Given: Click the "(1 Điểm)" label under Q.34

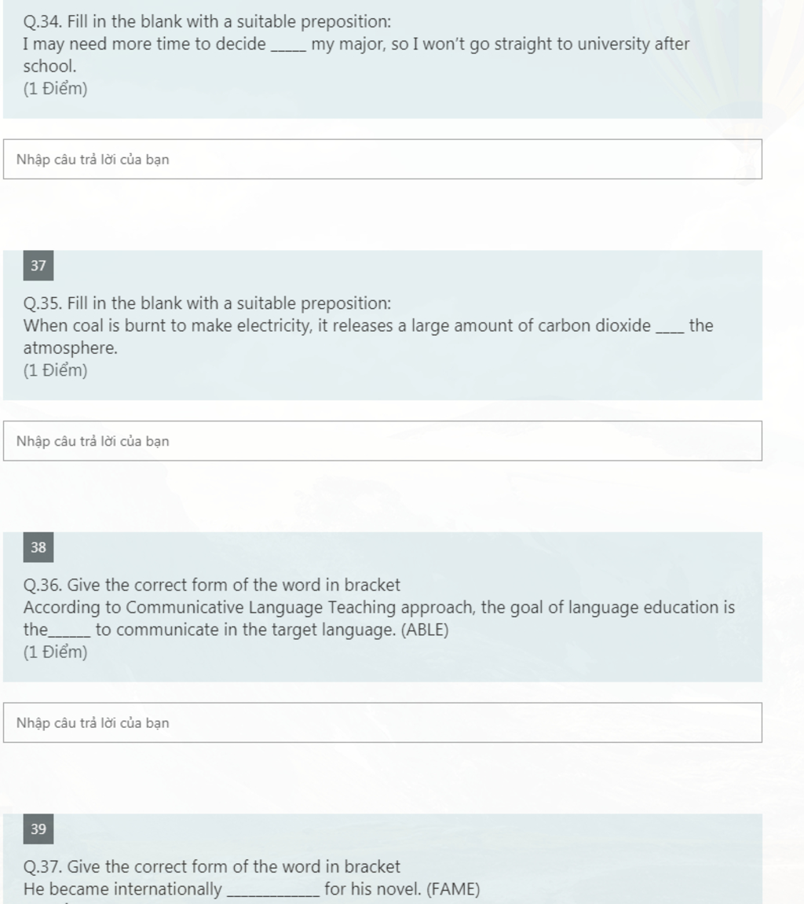Looking at the screenshot, I should (55, 89).
